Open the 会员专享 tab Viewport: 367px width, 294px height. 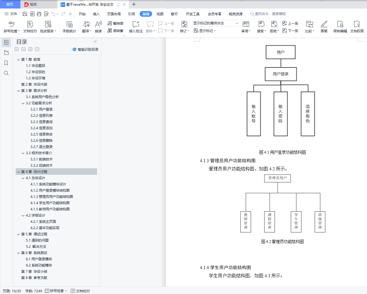(215, 14)
